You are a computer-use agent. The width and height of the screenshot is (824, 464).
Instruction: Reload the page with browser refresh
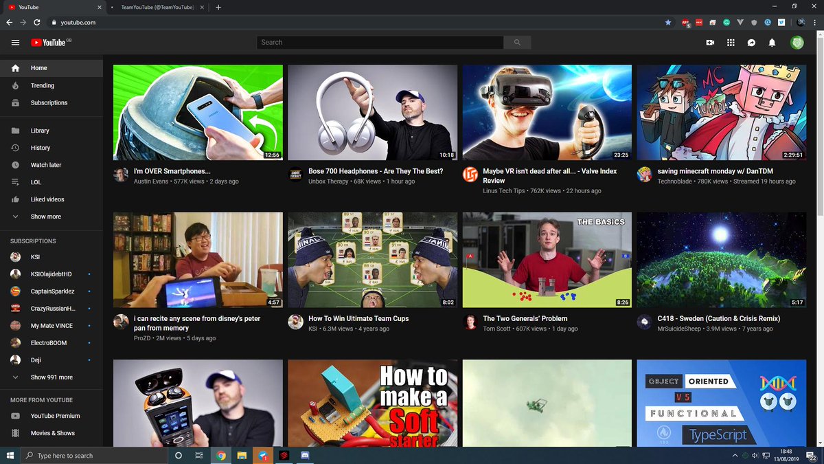(x=37, y=22)
